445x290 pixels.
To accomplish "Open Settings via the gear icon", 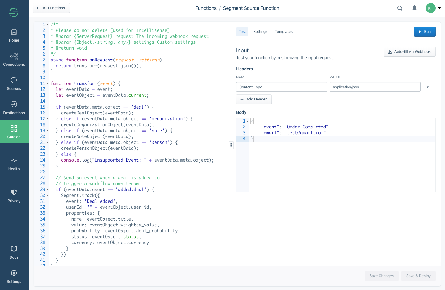I will coord(14,277).
